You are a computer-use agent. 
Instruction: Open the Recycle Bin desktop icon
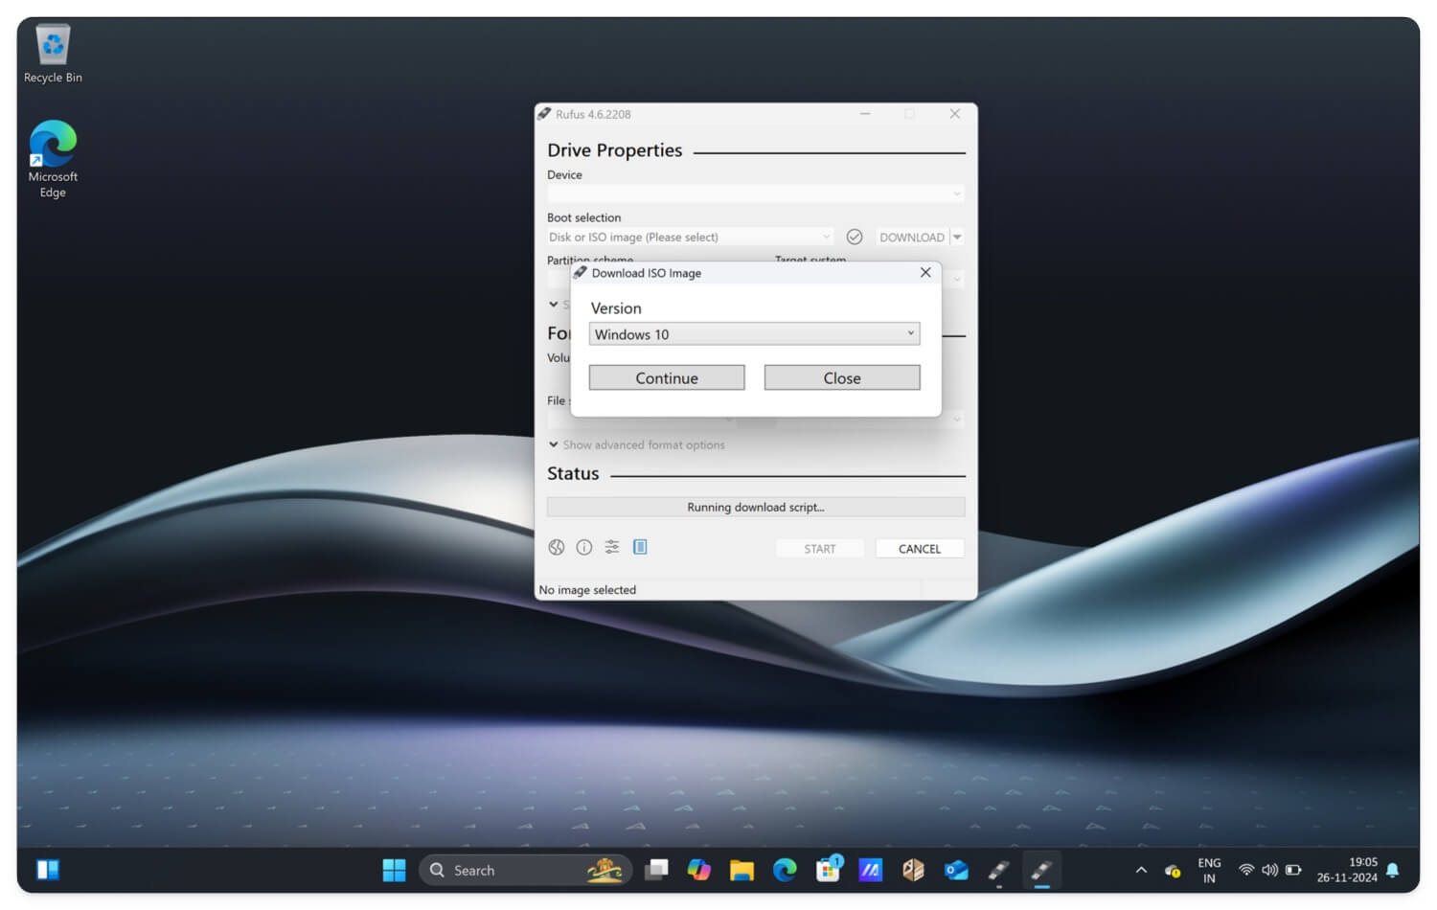pyautogui.click(x=53, y=54)
